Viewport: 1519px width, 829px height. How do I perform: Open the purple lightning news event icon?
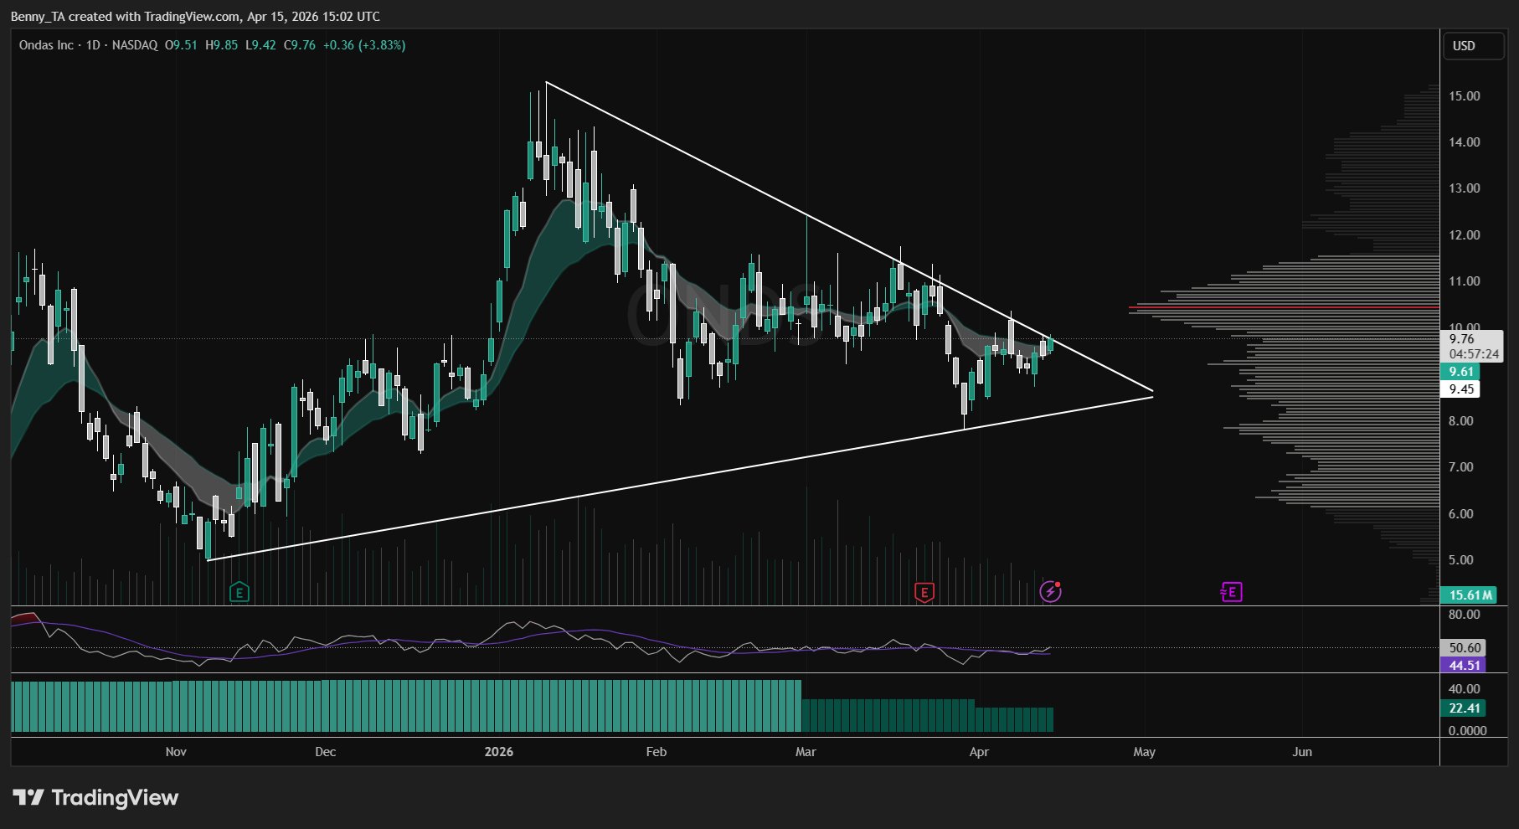coord(1050,592)
